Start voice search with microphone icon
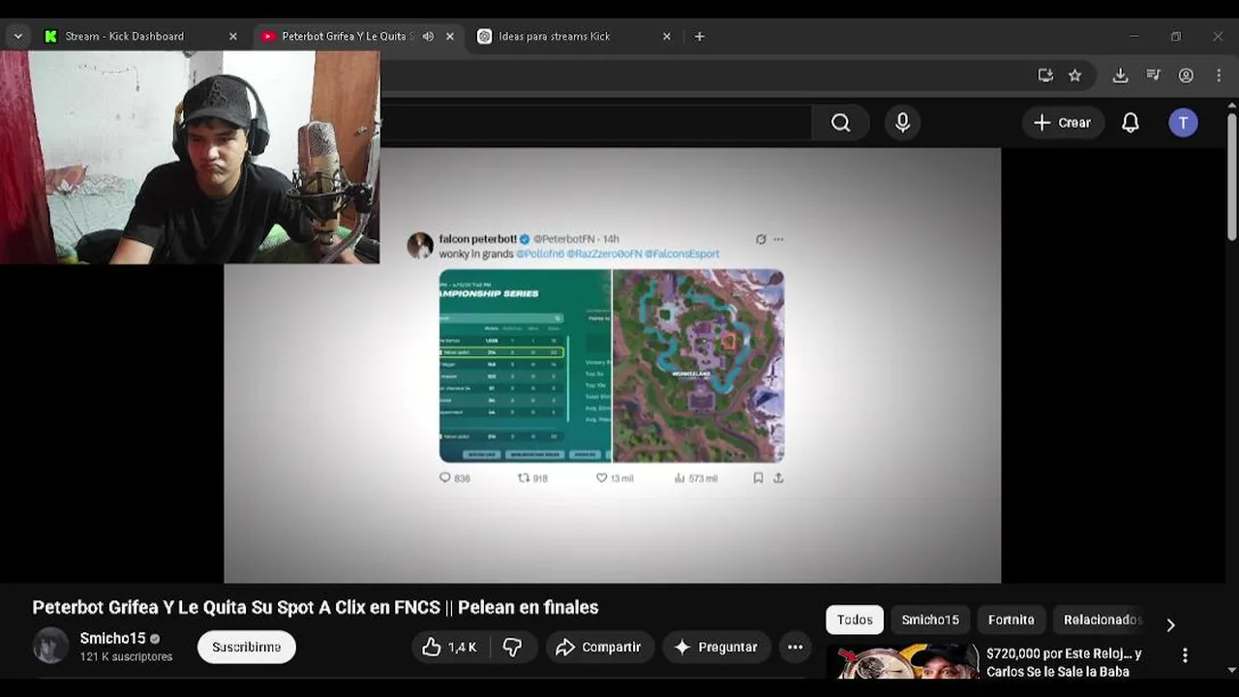Viewport: 1239px width, 697px height. pyautogui.click(x=902, y=123)
